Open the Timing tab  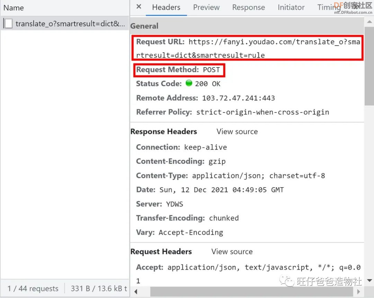click(329, 7)
